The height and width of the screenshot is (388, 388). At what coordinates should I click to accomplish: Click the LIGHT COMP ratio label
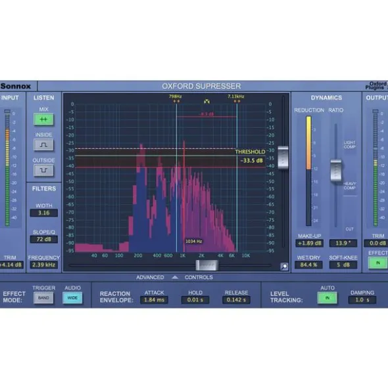(350, 144)
